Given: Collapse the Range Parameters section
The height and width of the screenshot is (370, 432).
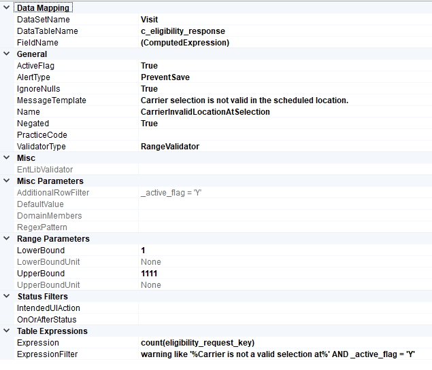Looking at the screenshot, I should (x=7, y=239).
